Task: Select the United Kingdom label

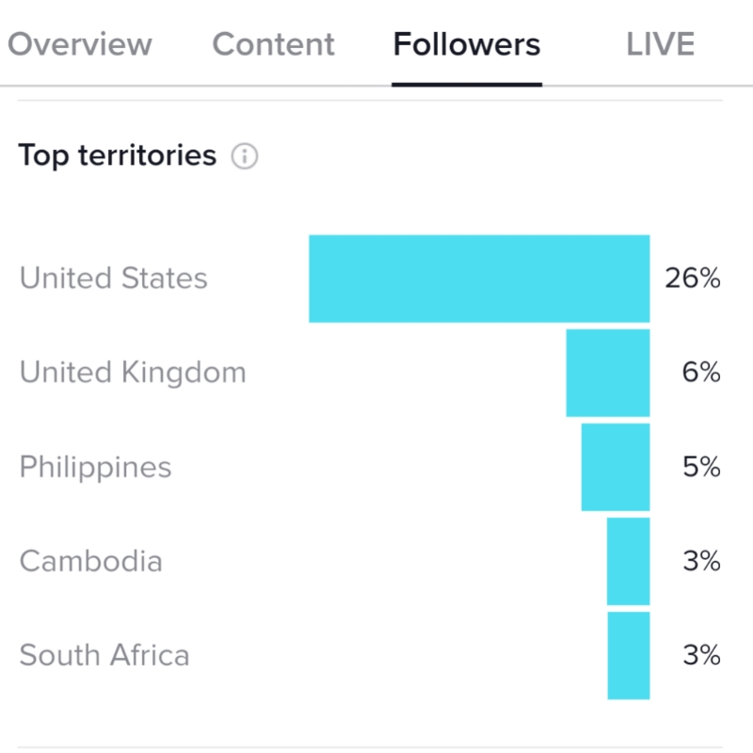Action: (133, 373)
